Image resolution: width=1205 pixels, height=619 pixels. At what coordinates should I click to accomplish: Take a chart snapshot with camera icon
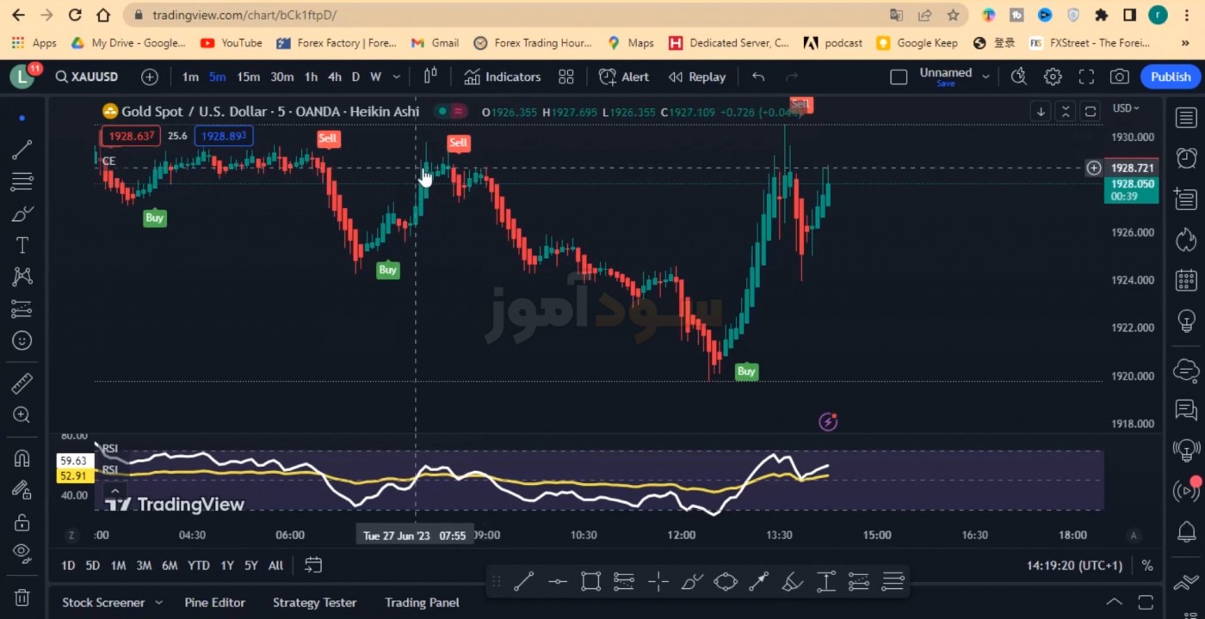(x=1119, y=77)
